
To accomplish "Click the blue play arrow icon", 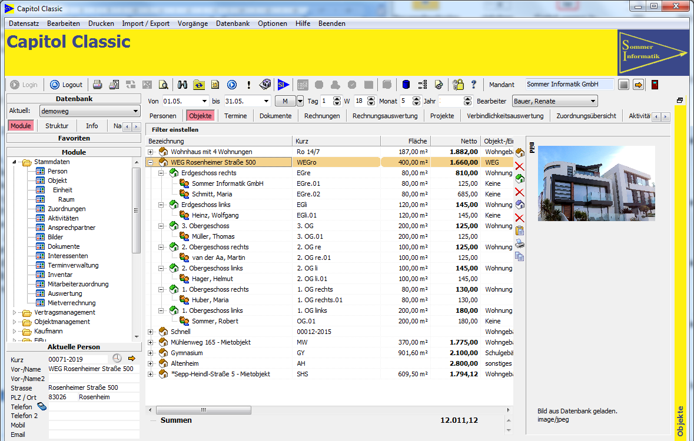I will coord(231,84).
